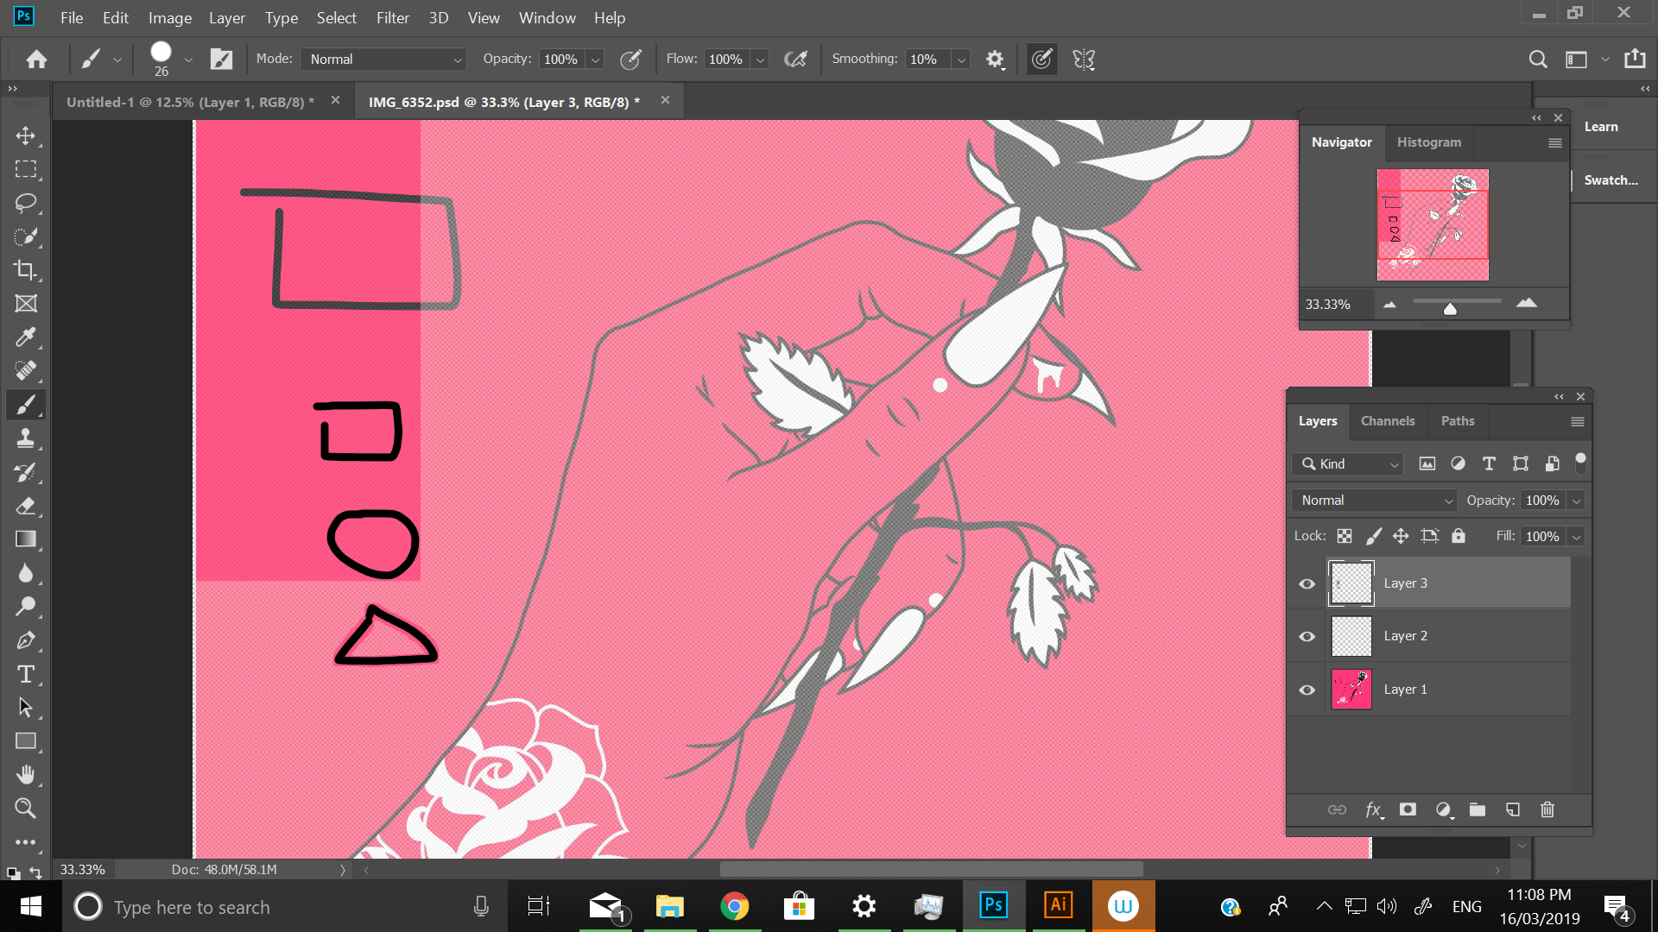Image resolution: width=1658 pixels, height=932 pixels.
Task: Enable airbrush-style build-up effects
Action: (795, 59)
